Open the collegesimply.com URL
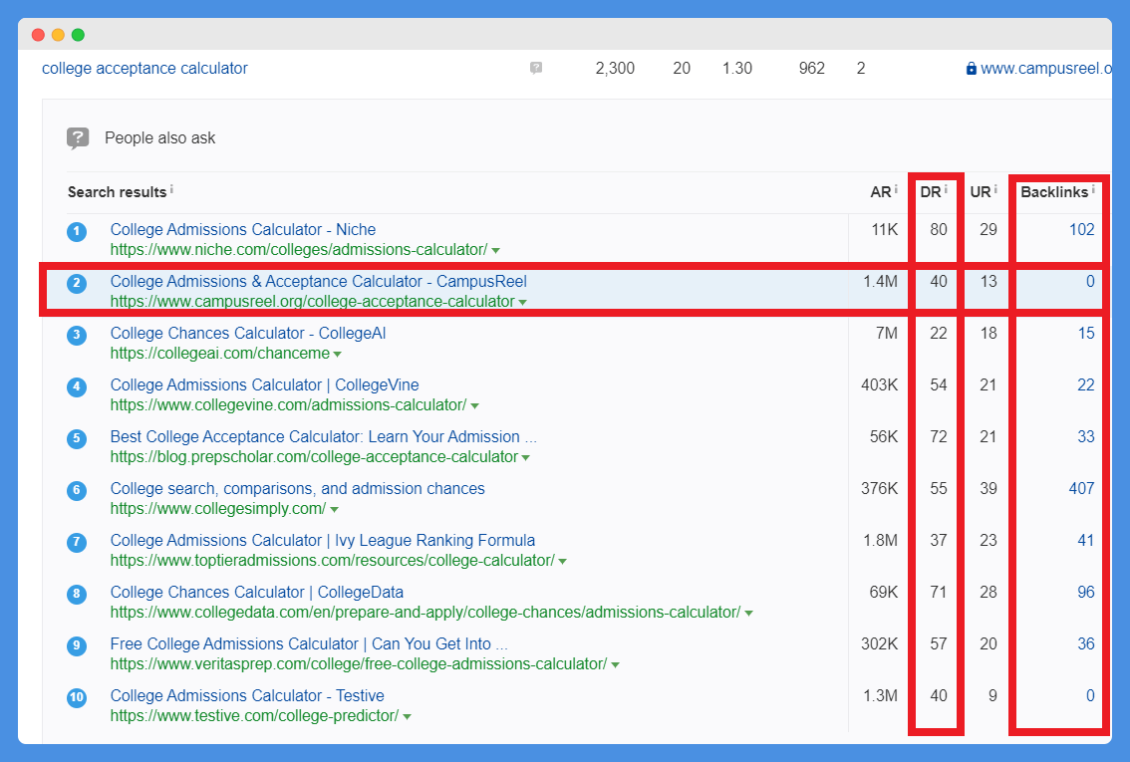Viewport: 1130px width, 762px height. click(218, 509)
